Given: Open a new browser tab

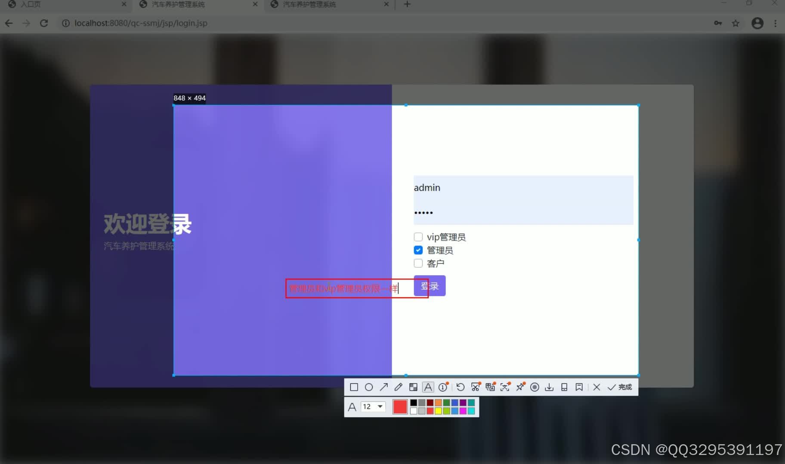Looking at the screenshot, I should tap(407, 4).
